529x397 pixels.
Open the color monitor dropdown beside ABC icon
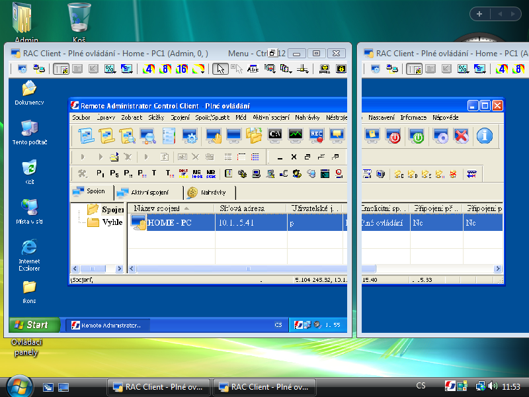(270, 69)
